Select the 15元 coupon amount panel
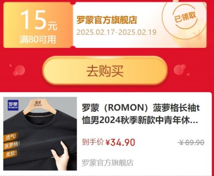214x176 pixels. [38, 25]
